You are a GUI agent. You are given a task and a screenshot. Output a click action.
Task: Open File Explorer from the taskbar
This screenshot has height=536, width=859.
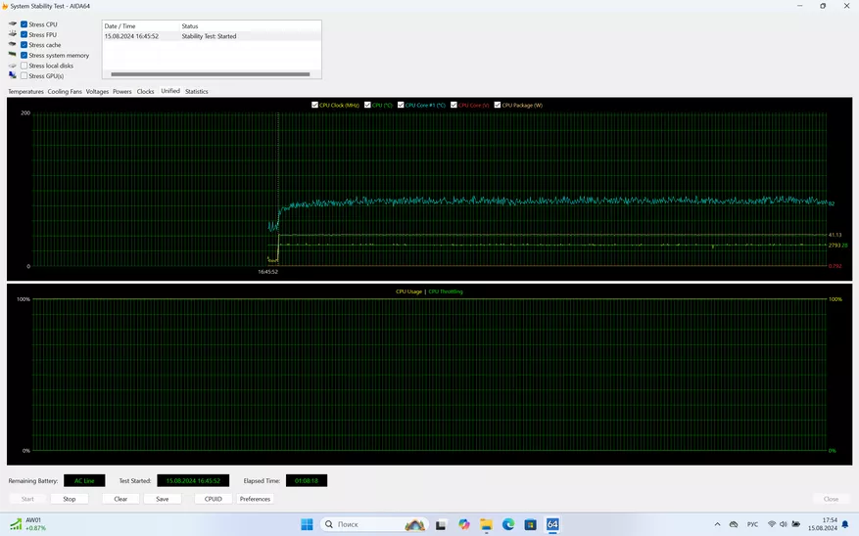point(486,524)
